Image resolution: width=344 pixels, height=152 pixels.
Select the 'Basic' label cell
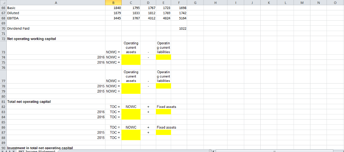click(x=56, y=8)
